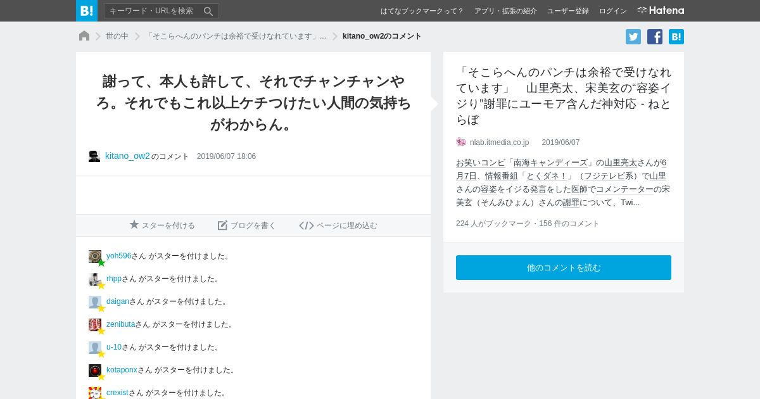760x399 pixels.
Task: Click daigan's avatar icon
Action: pyautogui.click(x=95, y=302)
